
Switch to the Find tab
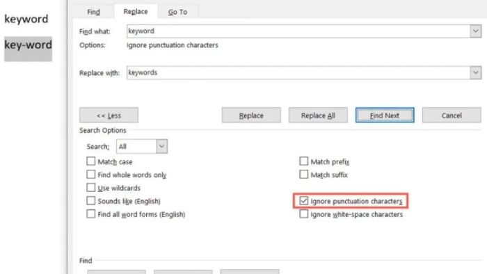(x=93, y=12)
